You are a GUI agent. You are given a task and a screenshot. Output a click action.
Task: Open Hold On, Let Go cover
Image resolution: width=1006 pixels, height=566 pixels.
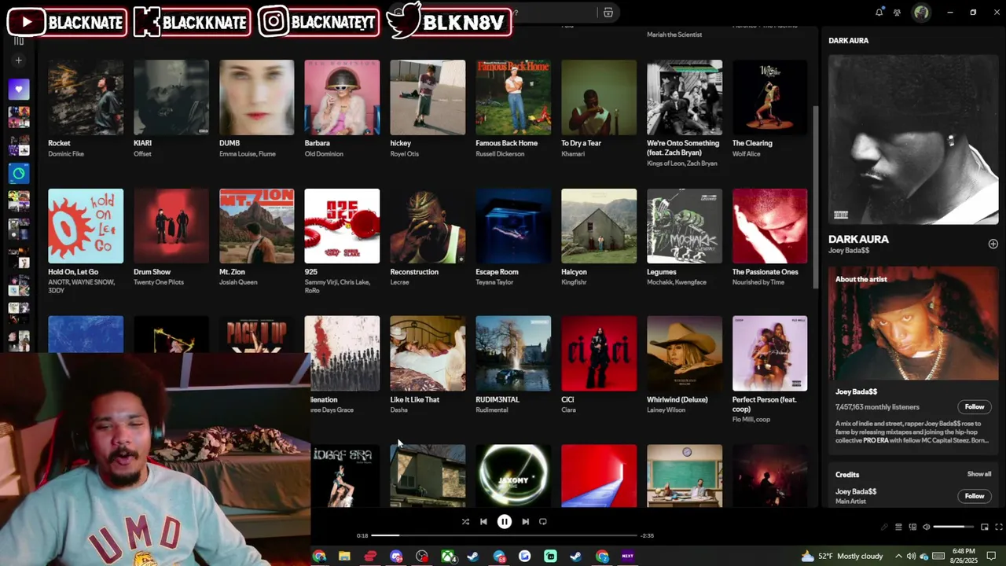pyautogui.click(x=86, y=226)
